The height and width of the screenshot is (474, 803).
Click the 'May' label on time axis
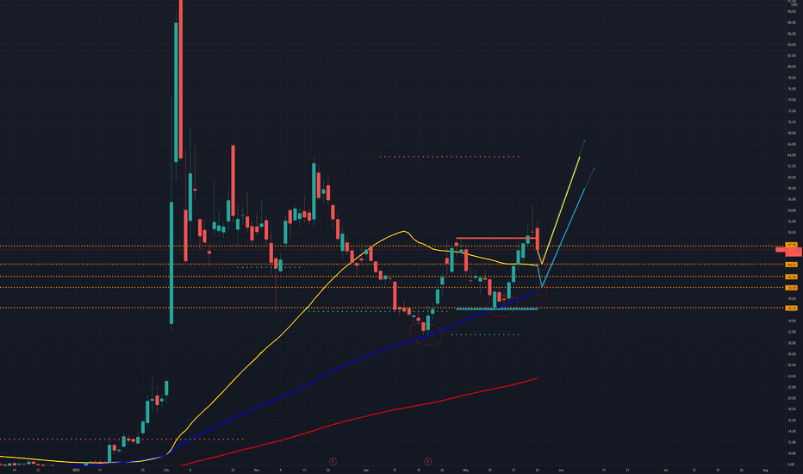[465, 470]
